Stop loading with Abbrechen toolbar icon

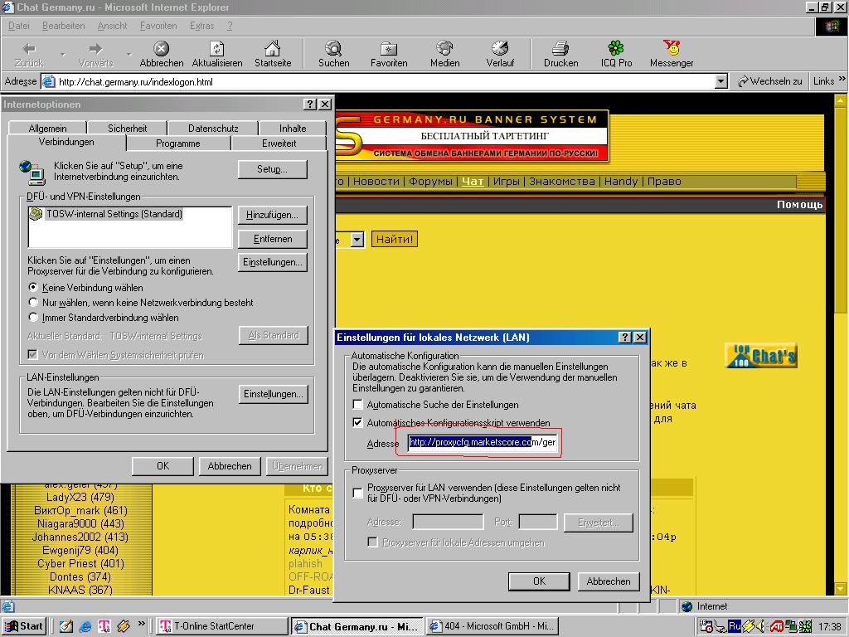(x=162, y=49)
